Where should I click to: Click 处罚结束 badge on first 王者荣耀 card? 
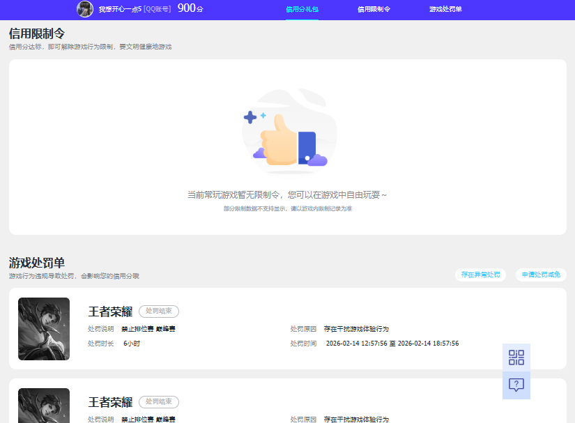click(x=159, y=312)
